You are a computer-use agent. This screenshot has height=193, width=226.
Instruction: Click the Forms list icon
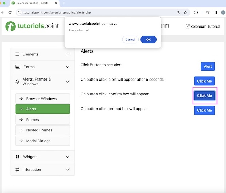pos(18,67)
